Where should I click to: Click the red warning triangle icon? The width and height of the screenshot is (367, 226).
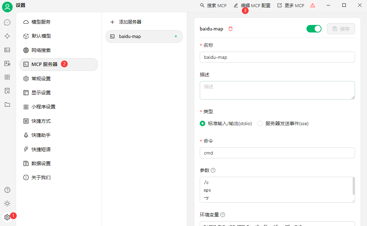pos(313,5)
